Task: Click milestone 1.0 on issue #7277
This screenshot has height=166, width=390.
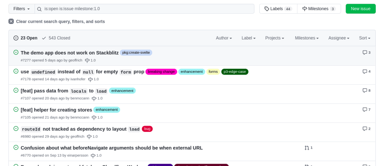Action: 90,60
